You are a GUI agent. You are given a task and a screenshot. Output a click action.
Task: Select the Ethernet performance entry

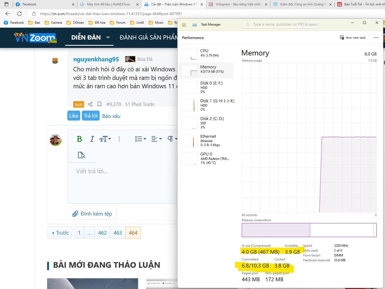pos(206,140)
